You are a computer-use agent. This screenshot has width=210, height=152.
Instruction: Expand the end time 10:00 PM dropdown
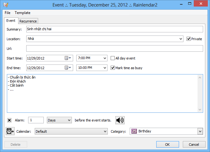tap(105, 68)
